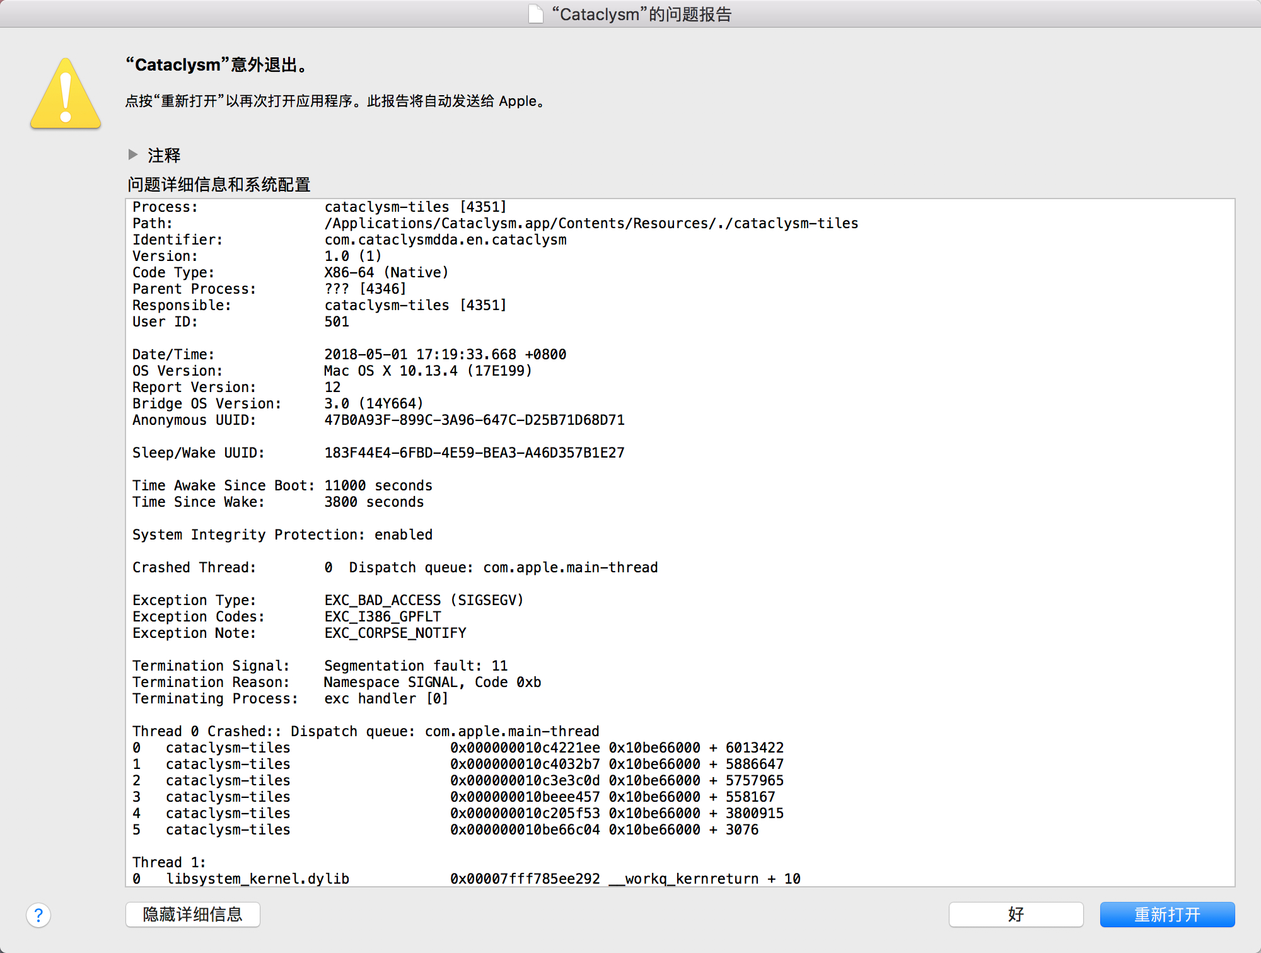This screenshot has width=1261, height=953.
Task: Expand the 注释 comments disclosure triangle
Action: [133, 154]
